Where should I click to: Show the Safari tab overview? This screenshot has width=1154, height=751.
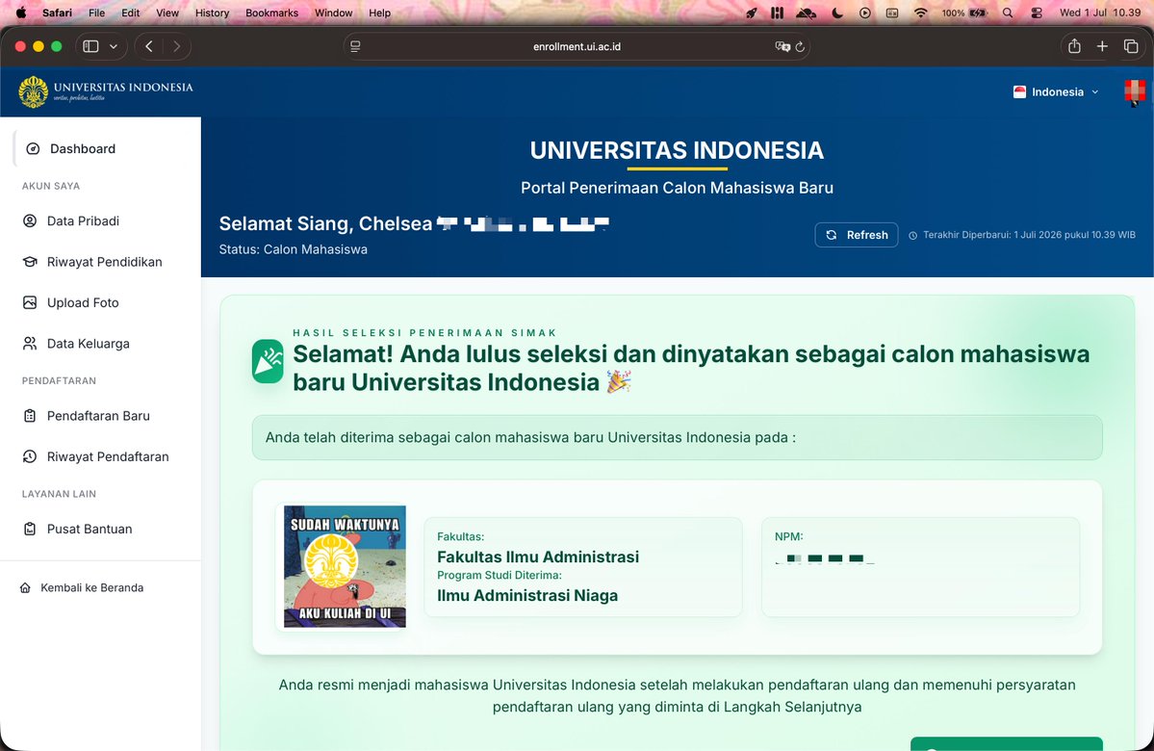[1131, 46]
